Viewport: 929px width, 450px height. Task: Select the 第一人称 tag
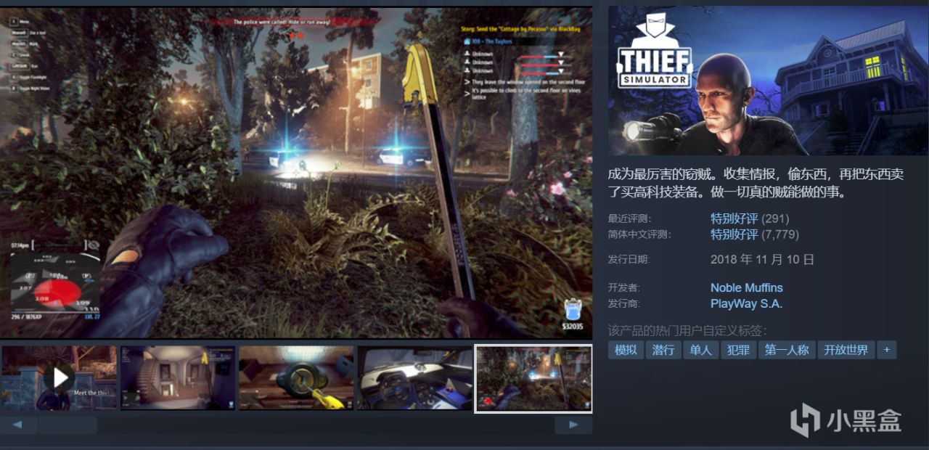click(x=787, y=350)
